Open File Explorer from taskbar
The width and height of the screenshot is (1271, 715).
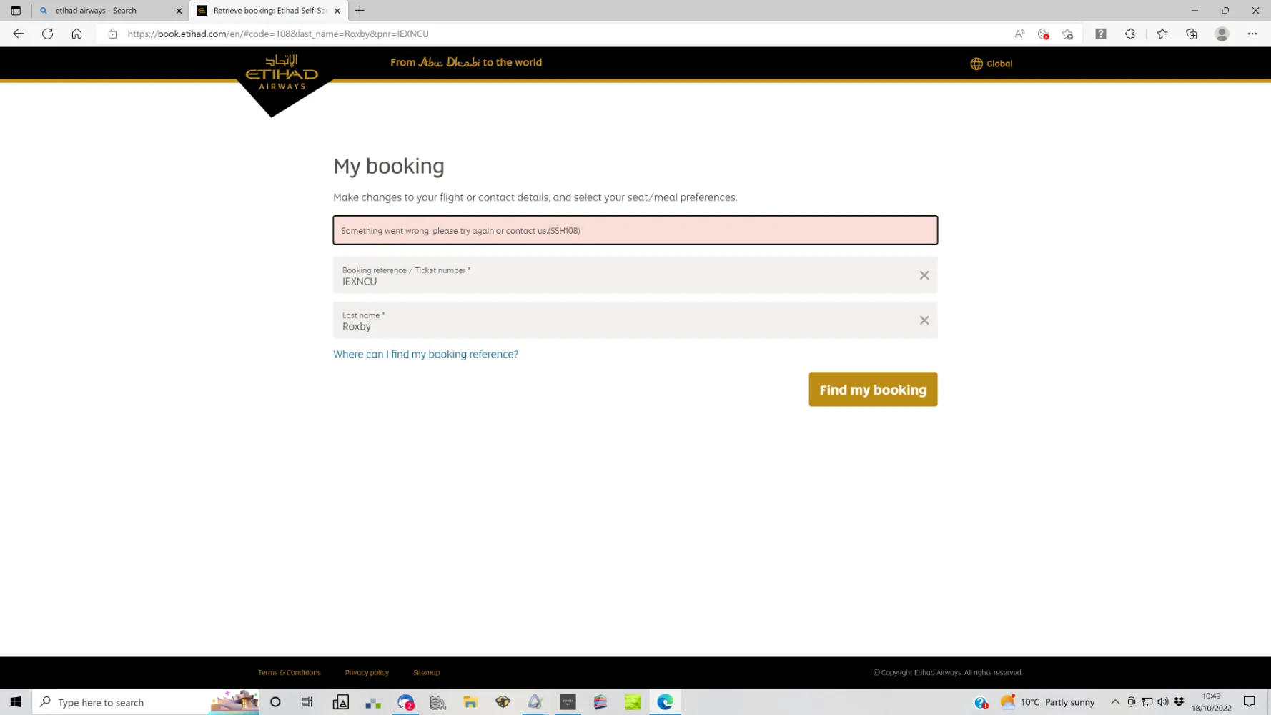(470, 702)
